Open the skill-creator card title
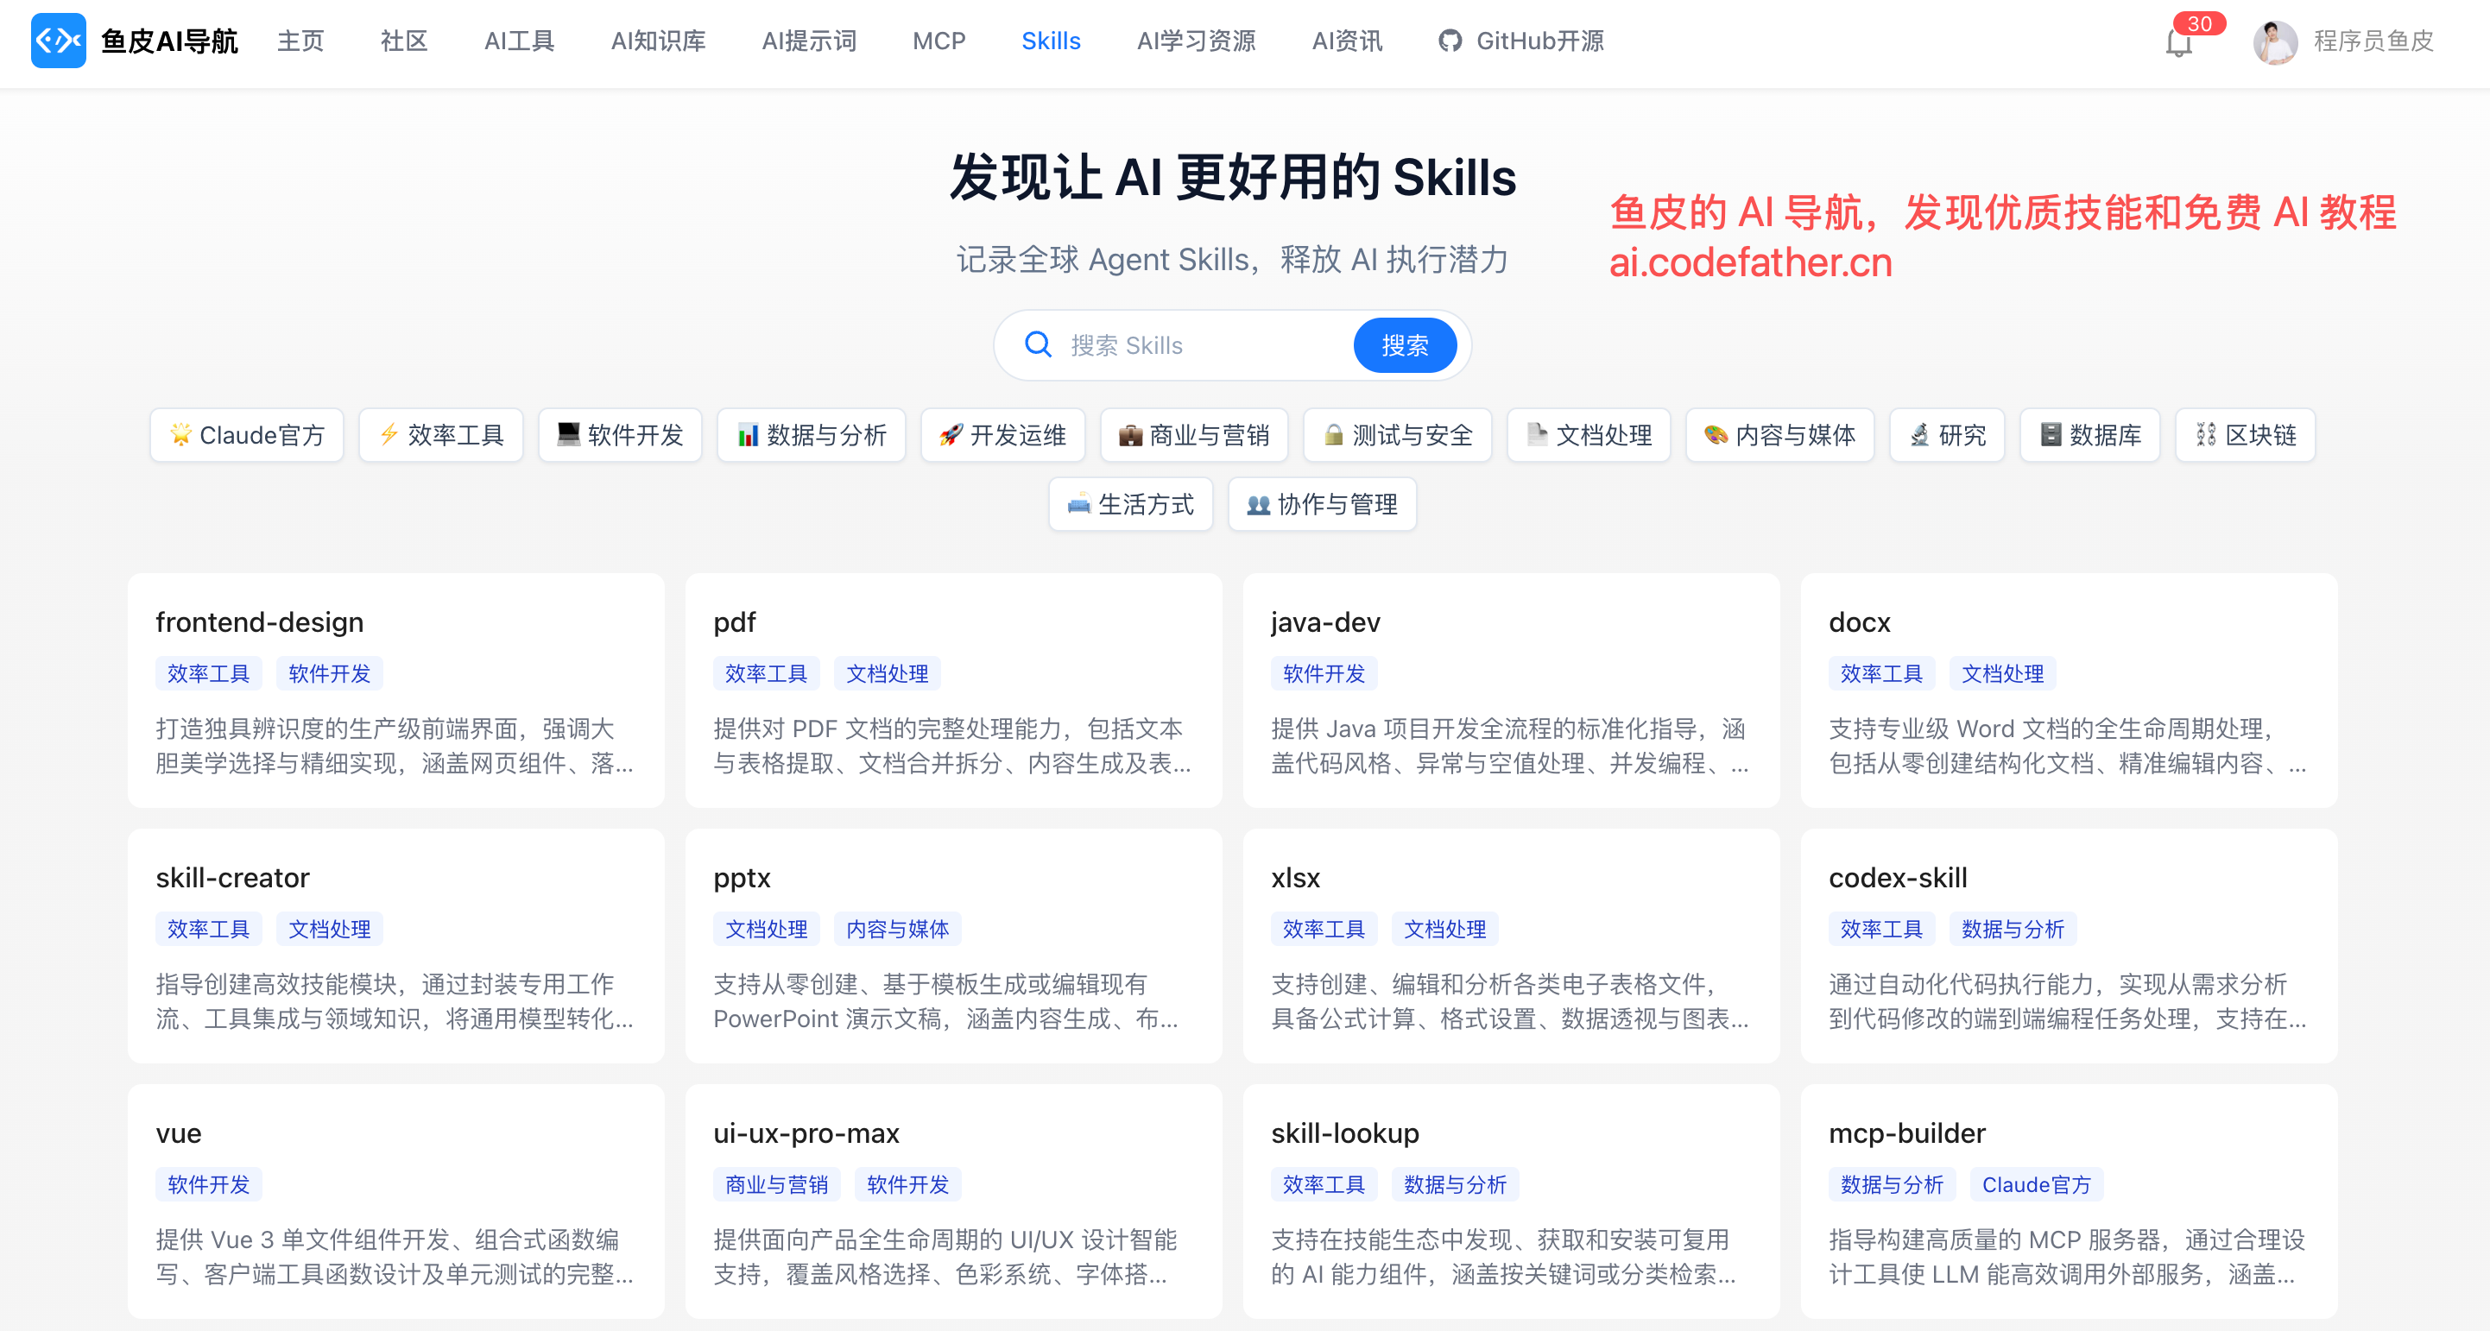 coord(232,878)
